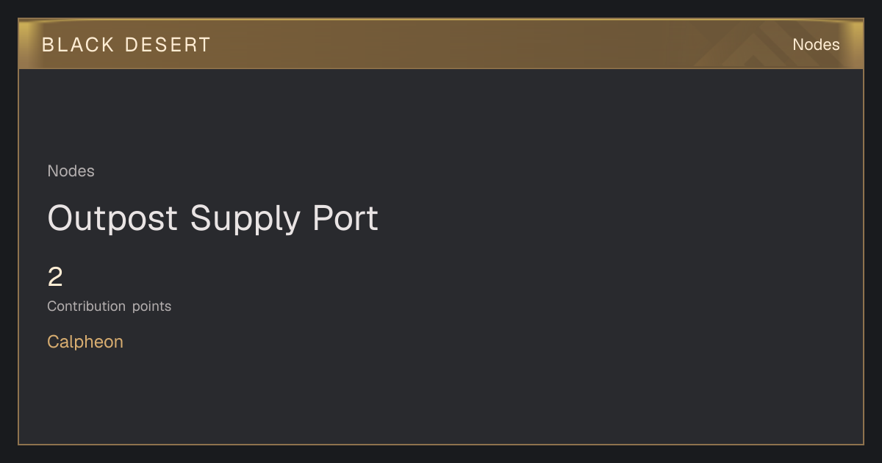882x463 pixels.
Task: Click the card's bottom gold border
Action: click(441, 444)
